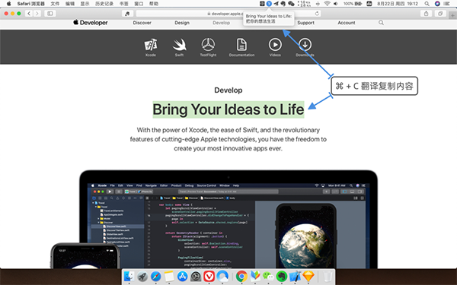This screenshot has height=285, width=457.
Task: Open new tab with plus button
Action: pos(452,15)
